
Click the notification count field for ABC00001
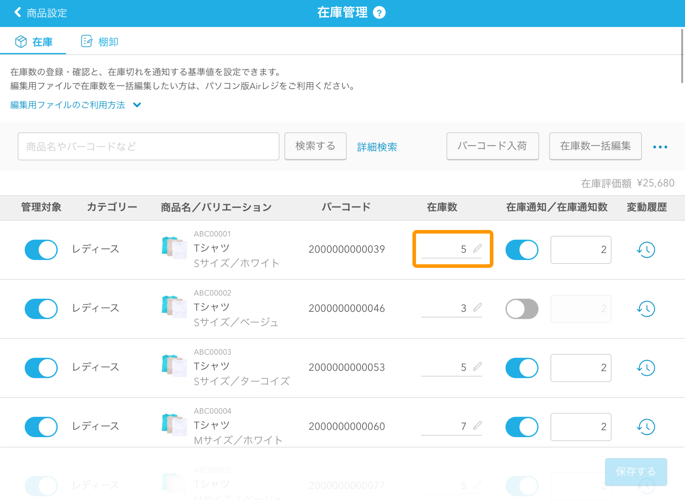581,250
